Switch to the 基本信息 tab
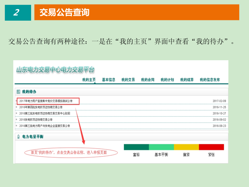 108,80
